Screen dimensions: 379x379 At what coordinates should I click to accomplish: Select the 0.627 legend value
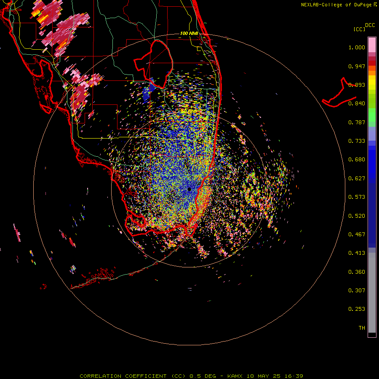point(357,179)
